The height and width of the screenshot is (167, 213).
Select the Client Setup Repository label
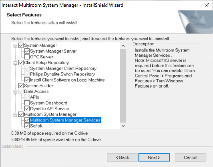click(46, 63)
